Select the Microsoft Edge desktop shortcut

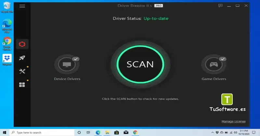pos(7,26)
